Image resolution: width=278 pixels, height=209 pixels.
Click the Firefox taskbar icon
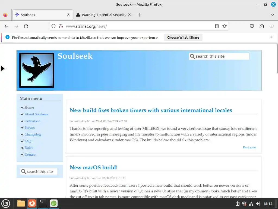(x=32, y=203)
